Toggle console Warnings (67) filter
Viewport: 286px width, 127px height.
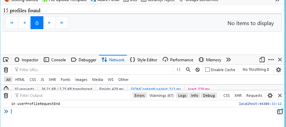click(161, 96)
